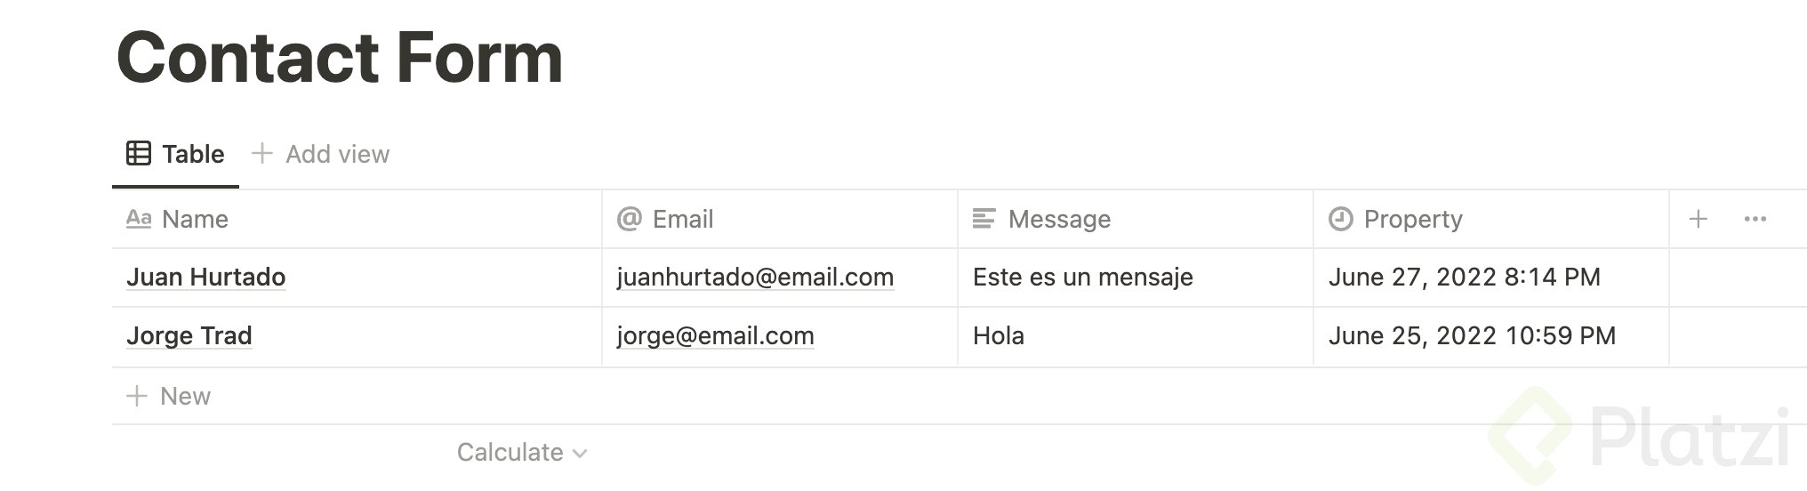Click the table icon beside the Table tab
The image size is (1807, 491).
138,154
